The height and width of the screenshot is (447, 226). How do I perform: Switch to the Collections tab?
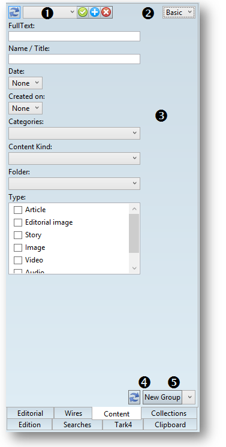coord(169,413)
